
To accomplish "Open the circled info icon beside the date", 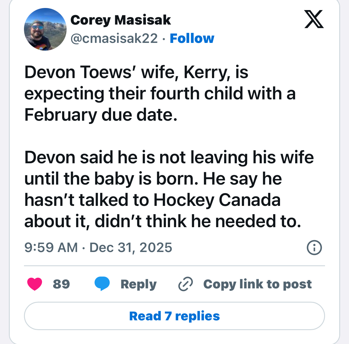I will tap(314, 248).
